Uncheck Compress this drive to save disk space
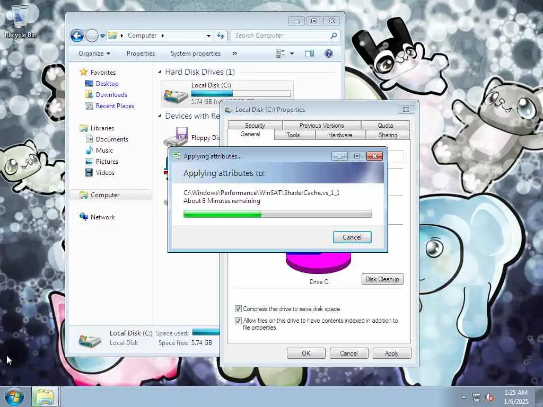The width and height of the screenshot is (543, 407). pos(238,309)
